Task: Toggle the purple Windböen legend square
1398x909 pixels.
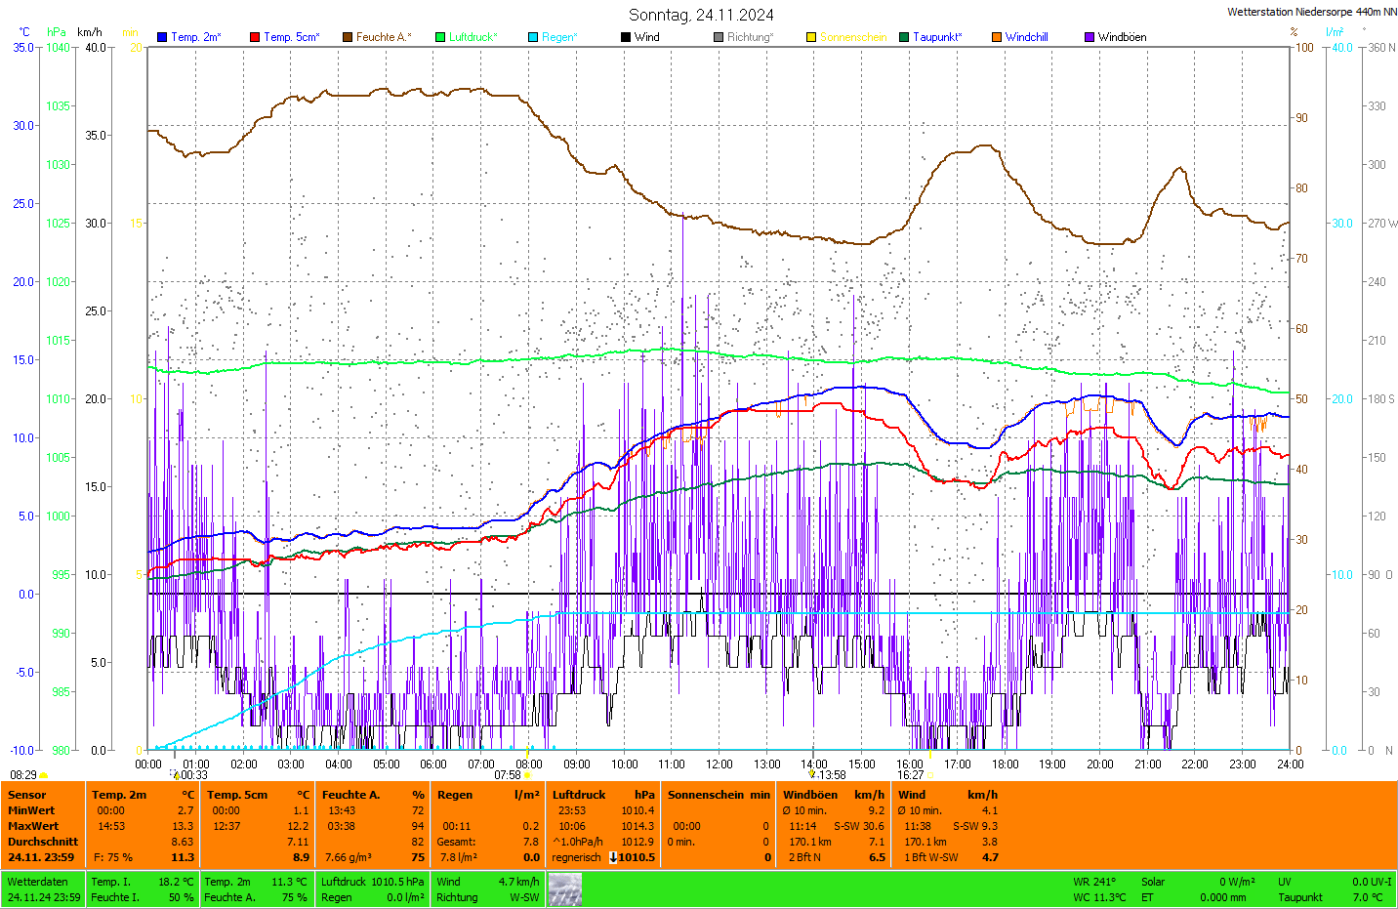Action: tap(1090, 37)
